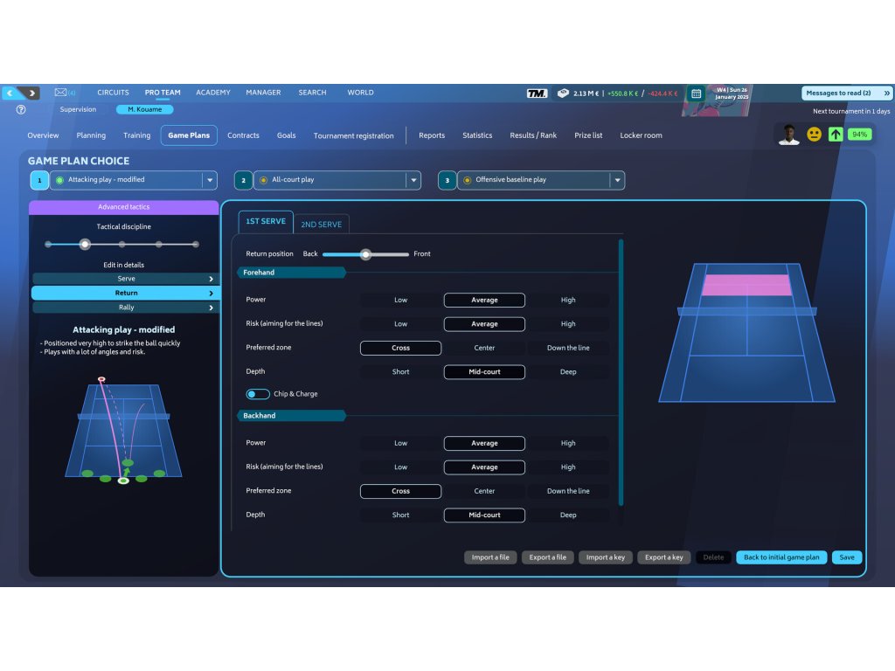Click Tactical discipline slider handle

coord(85,245)
